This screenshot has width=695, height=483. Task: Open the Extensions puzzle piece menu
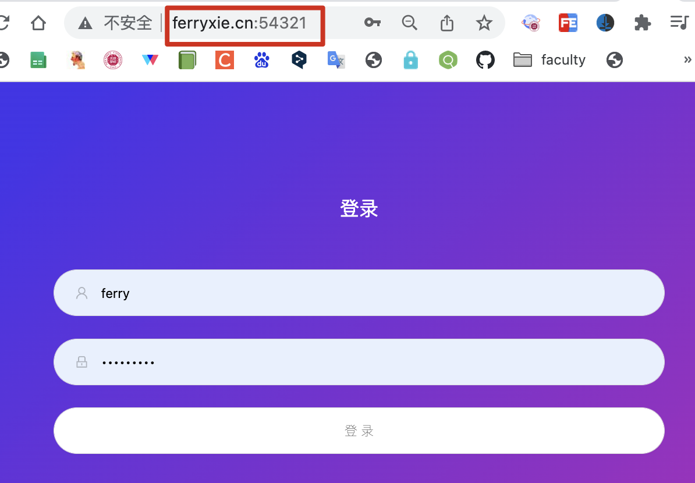click(642, 23)
